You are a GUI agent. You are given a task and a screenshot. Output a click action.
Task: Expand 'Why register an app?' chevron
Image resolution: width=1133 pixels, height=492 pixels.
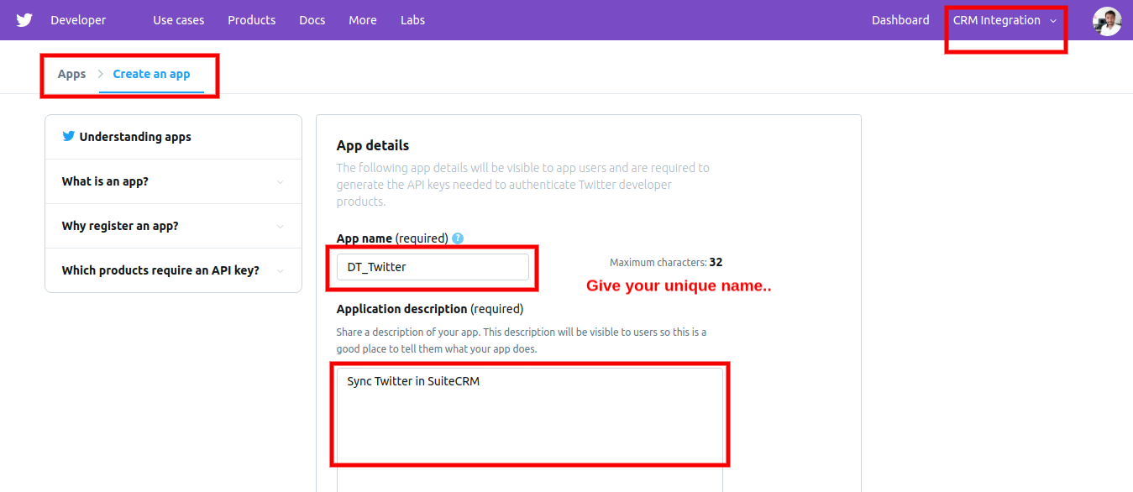coord(280,226)
